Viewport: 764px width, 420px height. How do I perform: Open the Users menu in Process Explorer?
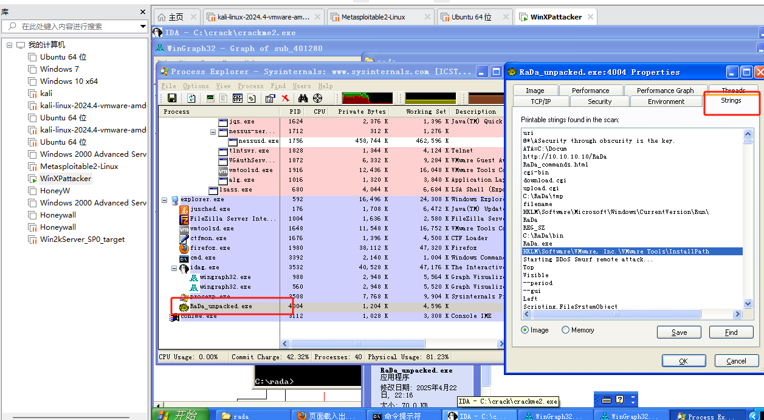[x=301, y=86]
